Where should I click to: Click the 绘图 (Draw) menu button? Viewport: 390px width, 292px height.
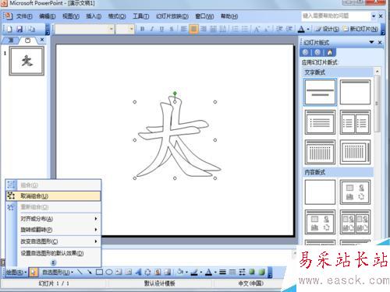tap(16, 272)
